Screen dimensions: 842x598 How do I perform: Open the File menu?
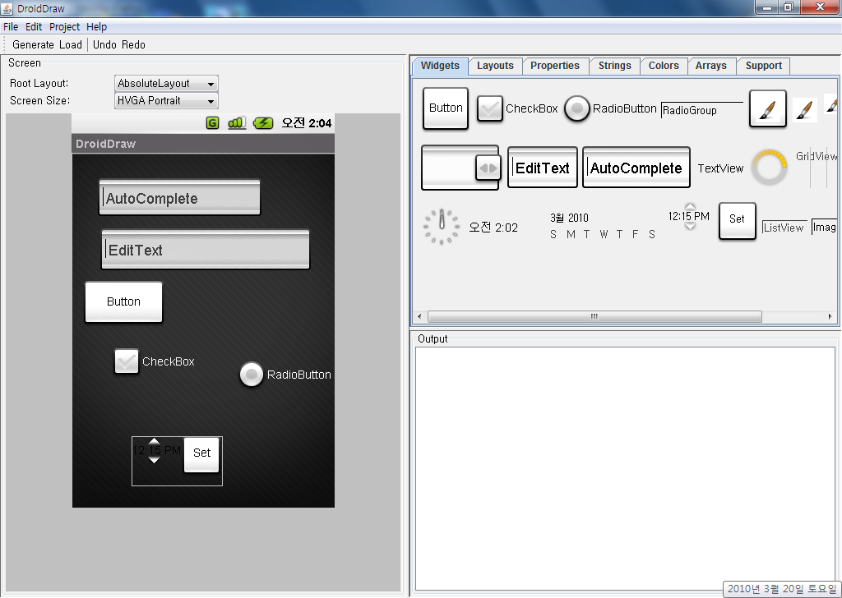click(x=11, y=26)
